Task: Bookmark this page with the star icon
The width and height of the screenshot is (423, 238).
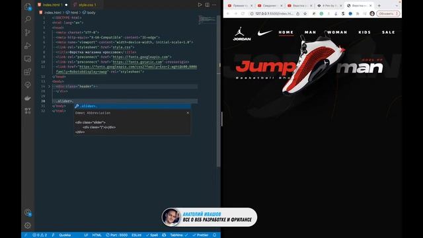Action: 305,13
